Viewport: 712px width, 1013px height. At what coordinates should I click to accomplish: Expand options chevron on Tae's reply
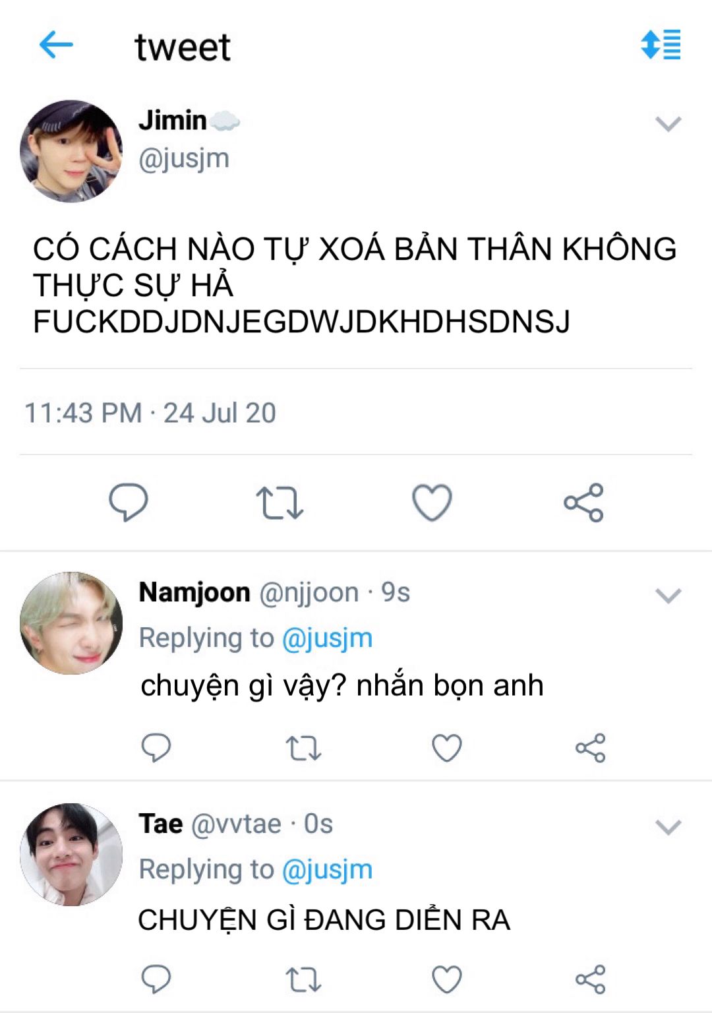(x=668, y=827)
